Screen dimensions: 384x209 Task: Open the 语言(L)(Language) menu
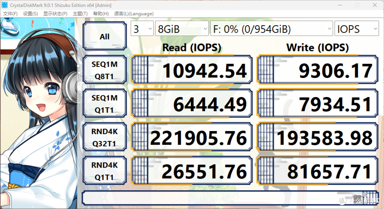coord(134,14)
